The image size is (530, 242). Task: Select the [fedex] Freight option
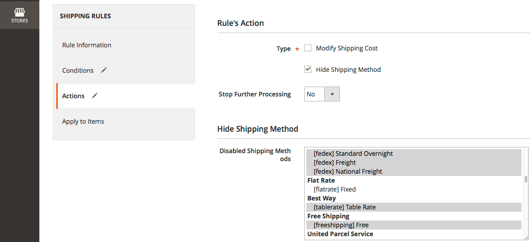(335, 163)
